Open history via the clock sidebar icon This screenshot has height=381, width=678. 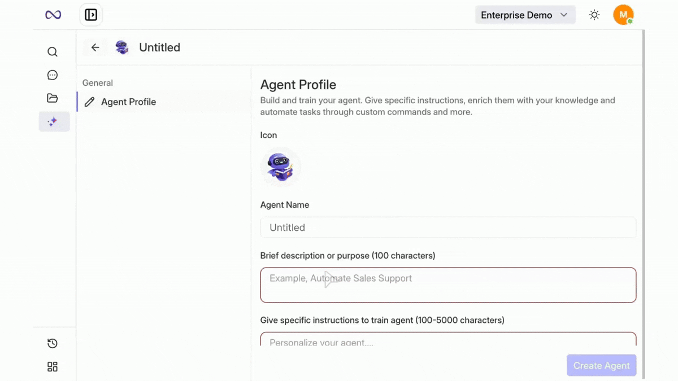tap(52, 343)
